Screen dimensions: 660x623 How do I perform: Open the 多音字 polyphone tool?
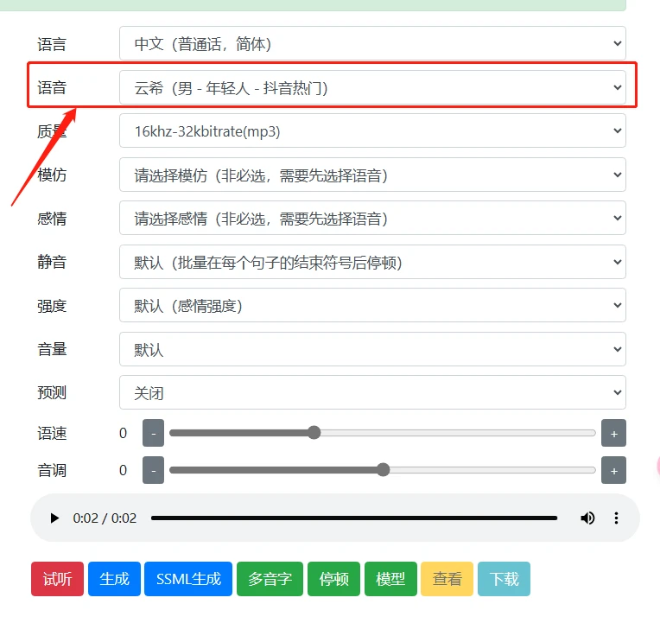270,579
